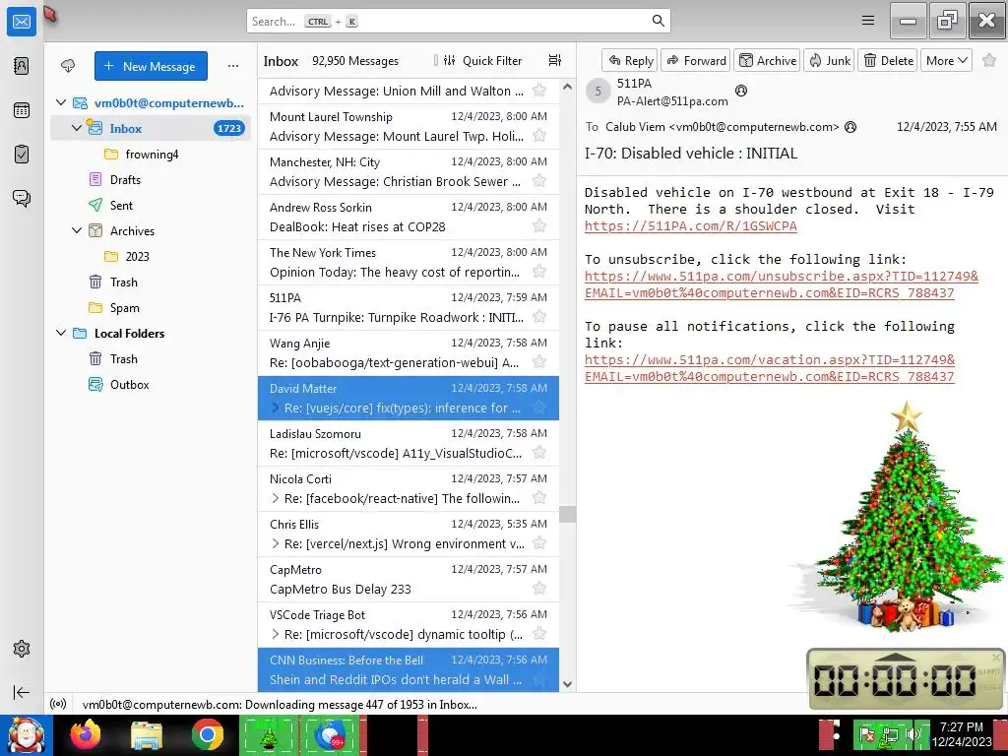Open Thunderbird Settings gear

click(22, 649)
